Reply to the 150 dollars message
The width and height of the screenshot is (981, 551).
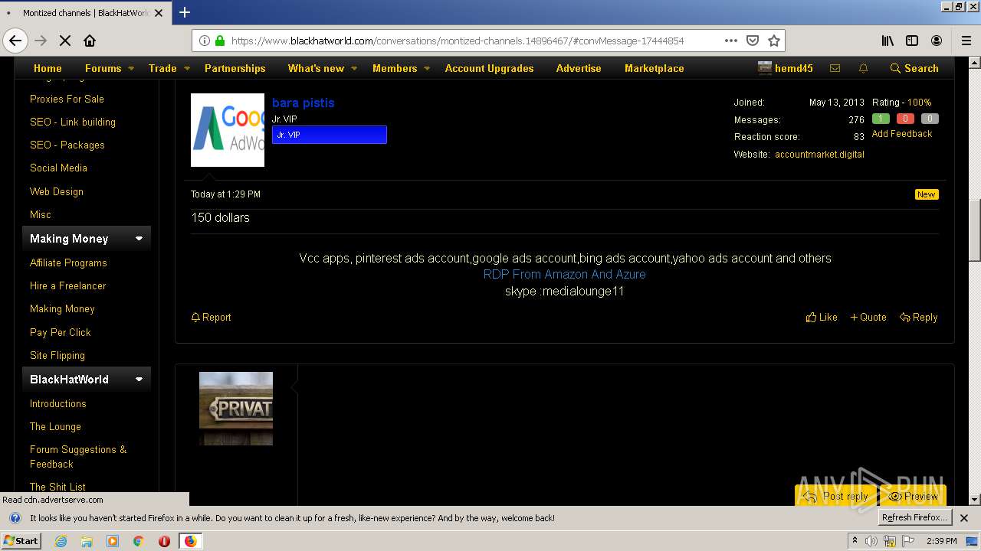click(x=919, y=317)
